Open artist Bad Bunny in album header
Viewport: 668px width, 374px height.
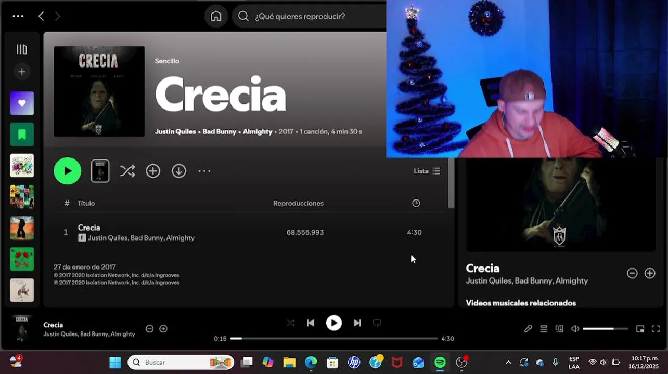tap(220, 131)
